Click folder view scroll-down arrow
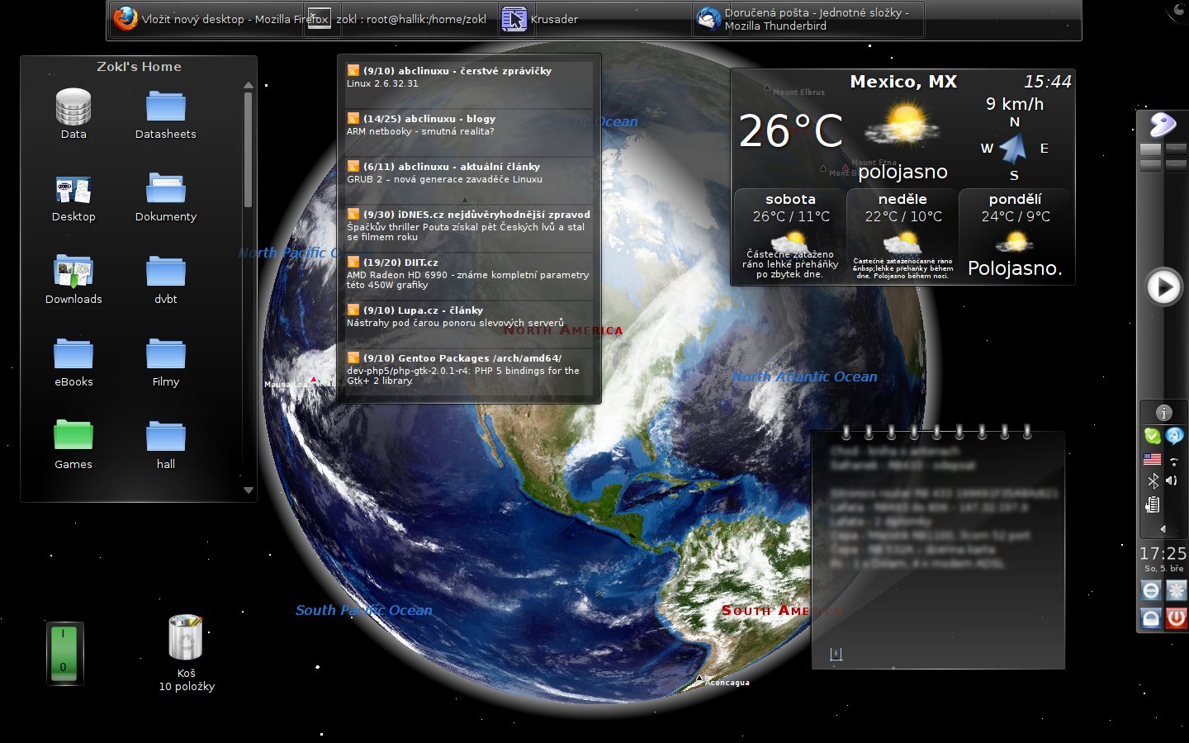The height and width of the screenshot is (743, 1189). [x=248, y=490]
